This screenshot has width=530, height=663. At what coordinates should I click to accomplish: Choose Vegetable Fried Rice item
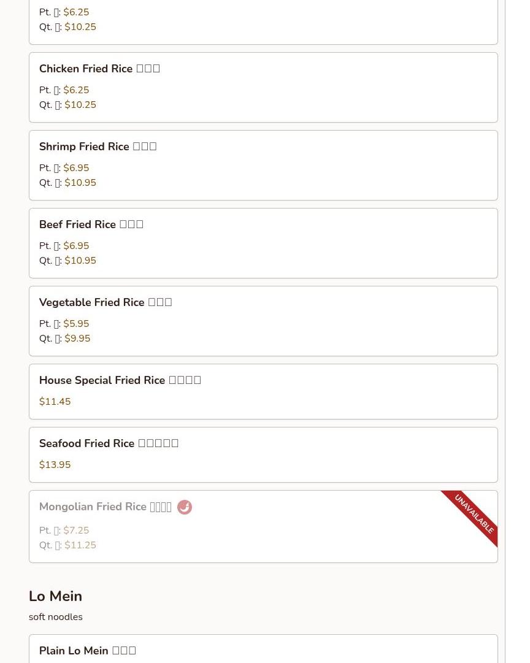105,302
